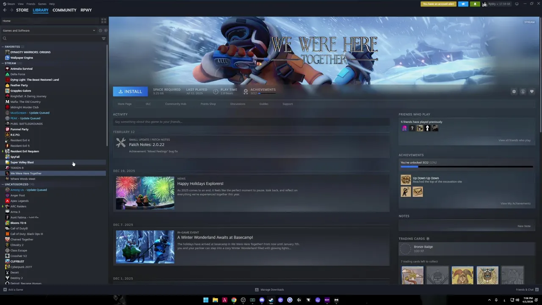Open the Games and Software dropdown
The height and width of the screenshot is (305, 542).
coord(49,30)
